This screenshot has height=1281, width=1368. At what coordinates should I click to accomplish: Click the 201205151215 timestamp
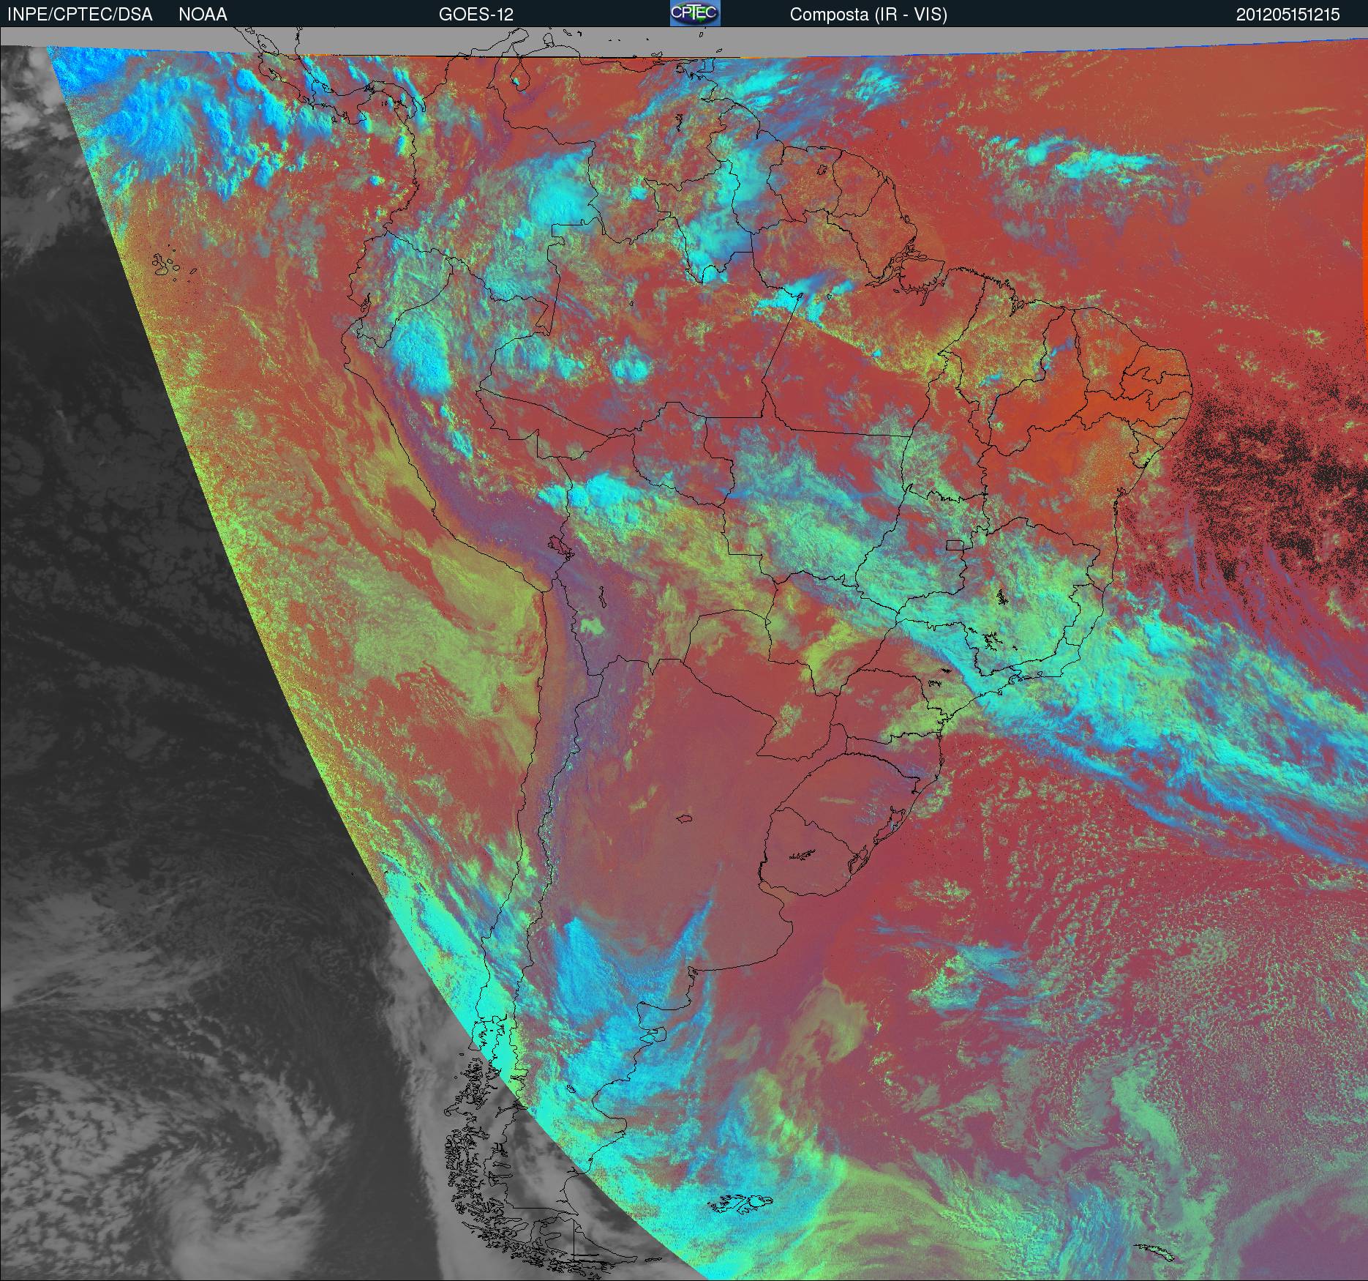pyautogui.click(x=1288, y=15)
